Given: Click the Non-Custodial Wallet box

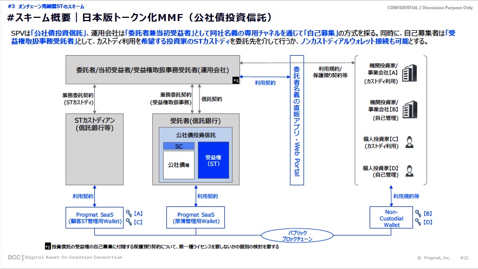Looking at the screenshot, I should tap(387, 217).
